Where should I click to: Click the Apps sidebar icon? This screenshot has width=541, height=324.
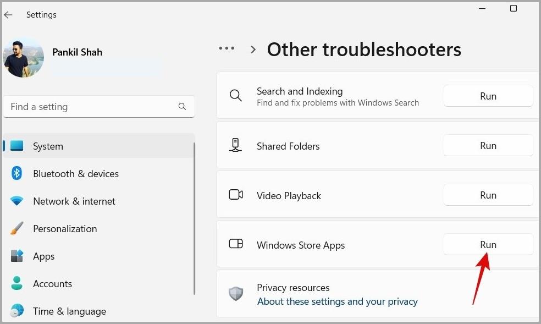point(16,256)
